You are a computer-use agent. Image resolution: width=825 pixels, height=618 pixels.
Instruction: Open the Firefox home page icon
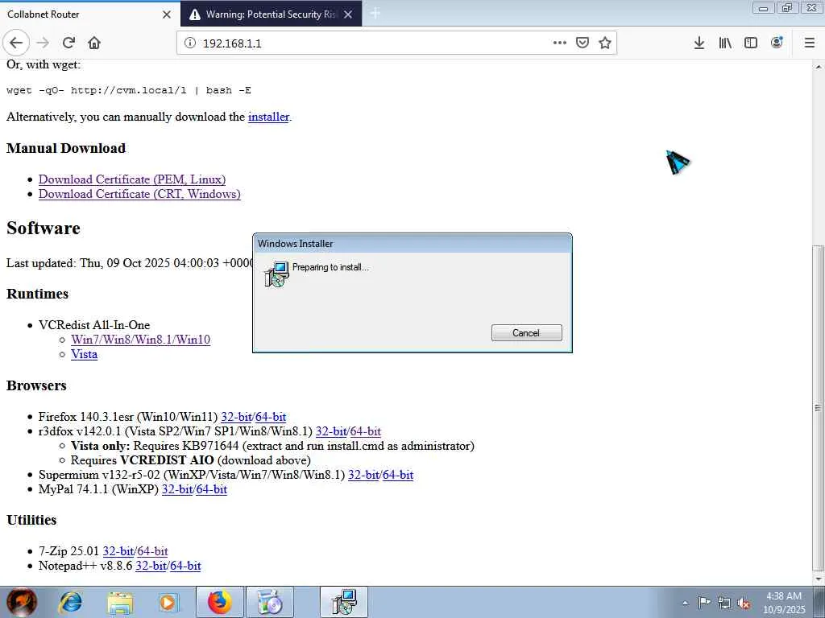pyautogui.click(x=94, y=43)
